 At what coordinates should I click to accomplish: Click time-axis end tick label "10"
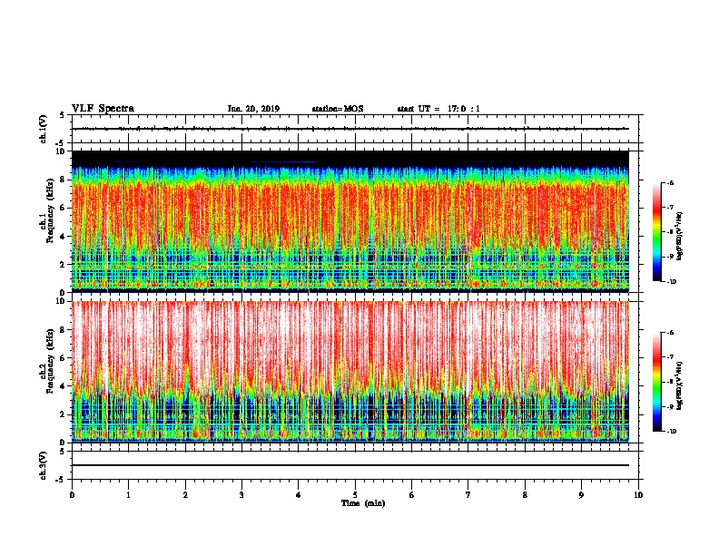638,495
